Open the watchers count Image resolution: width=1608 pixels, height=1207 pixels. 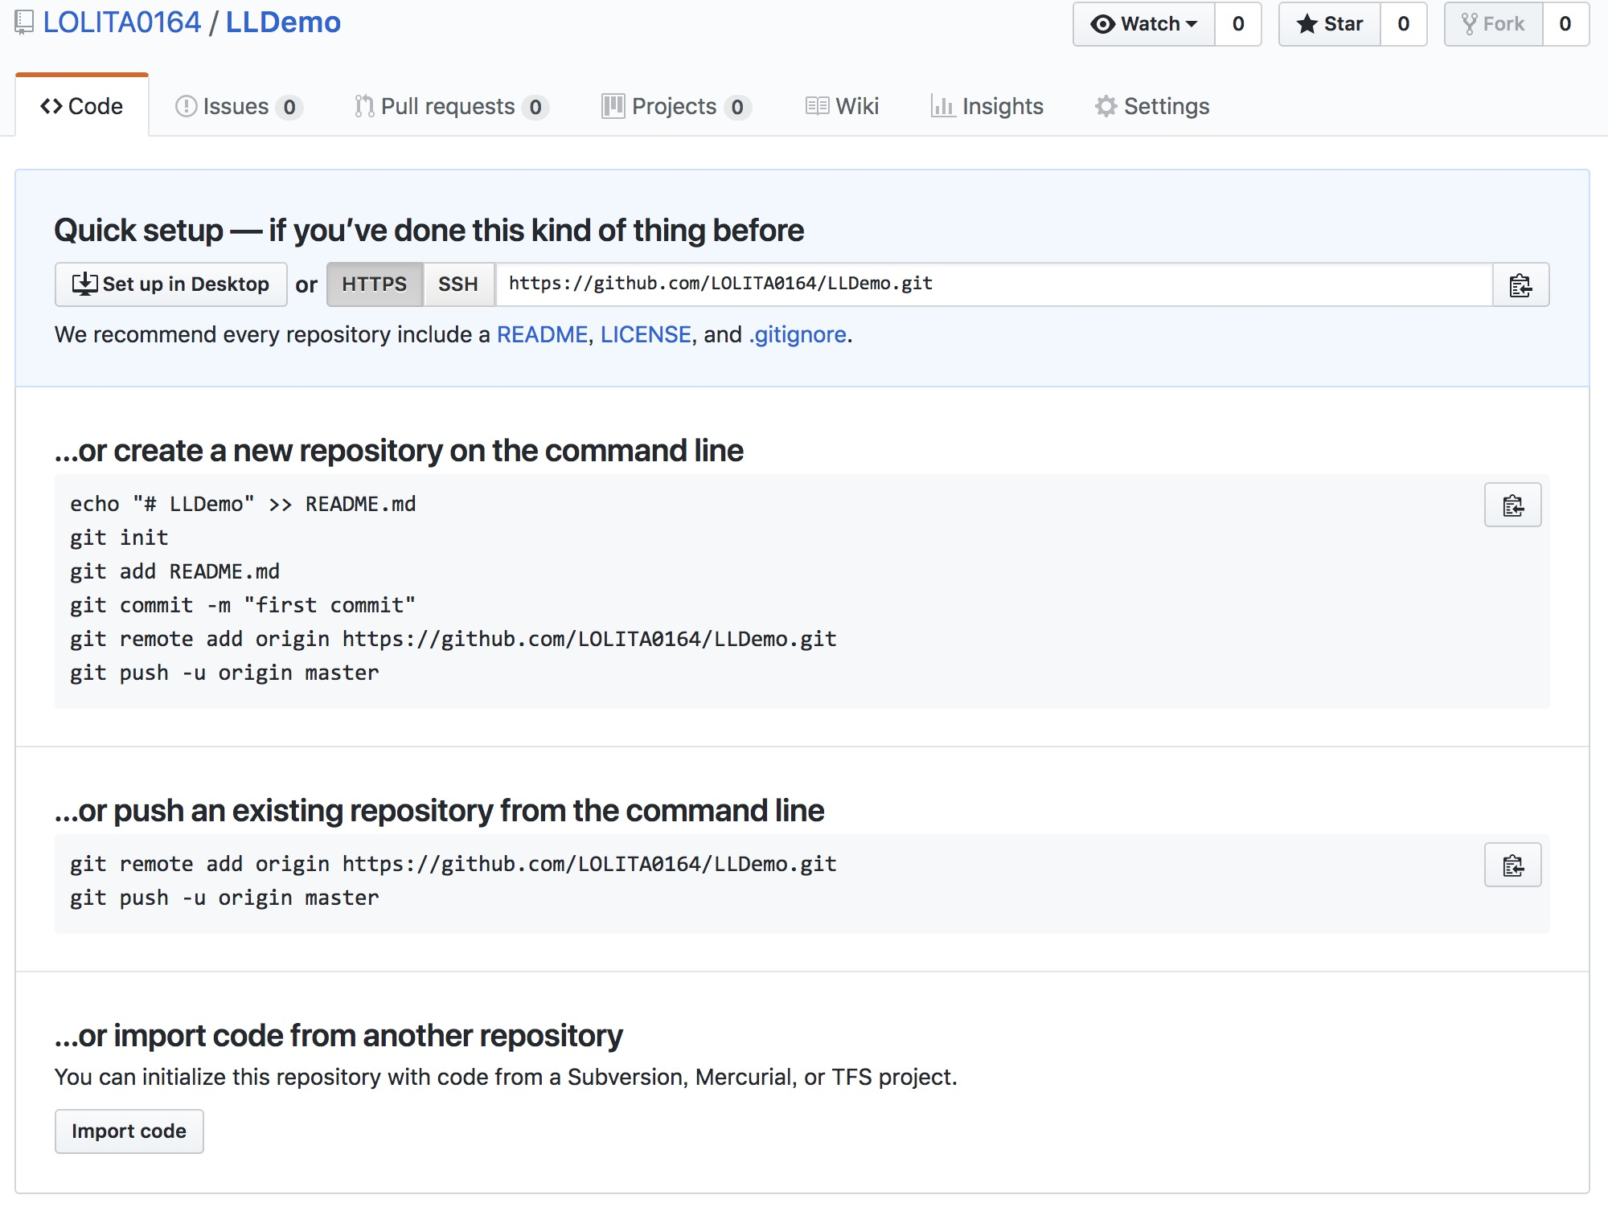(1238, 24)
